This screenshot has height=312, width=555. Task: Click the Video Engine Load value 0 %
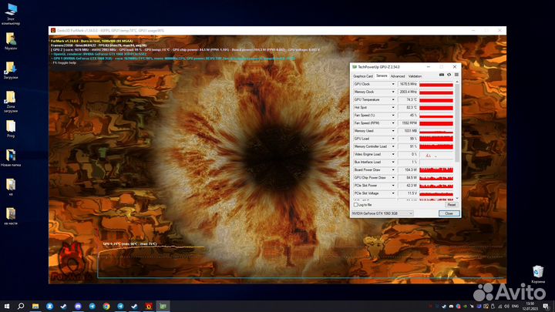click(x=408, y=154)
